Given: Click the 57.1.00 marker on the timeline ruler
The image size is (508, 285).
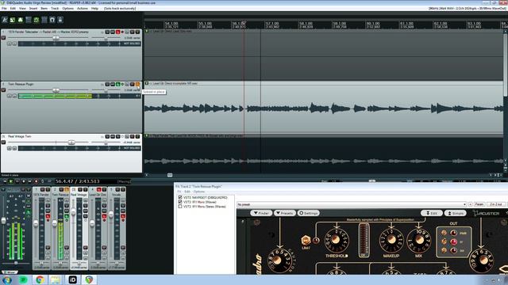Looking at the screenshot, I should point(272,24).
